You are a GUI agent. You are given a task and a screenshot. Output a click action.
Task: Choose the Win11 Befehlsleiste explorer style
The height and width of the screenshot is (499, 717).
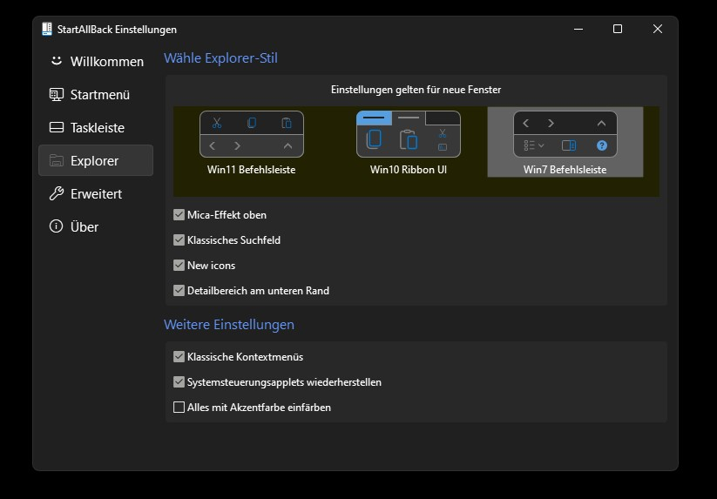(252, 142)
